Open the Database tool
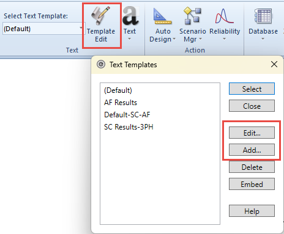 263,24
